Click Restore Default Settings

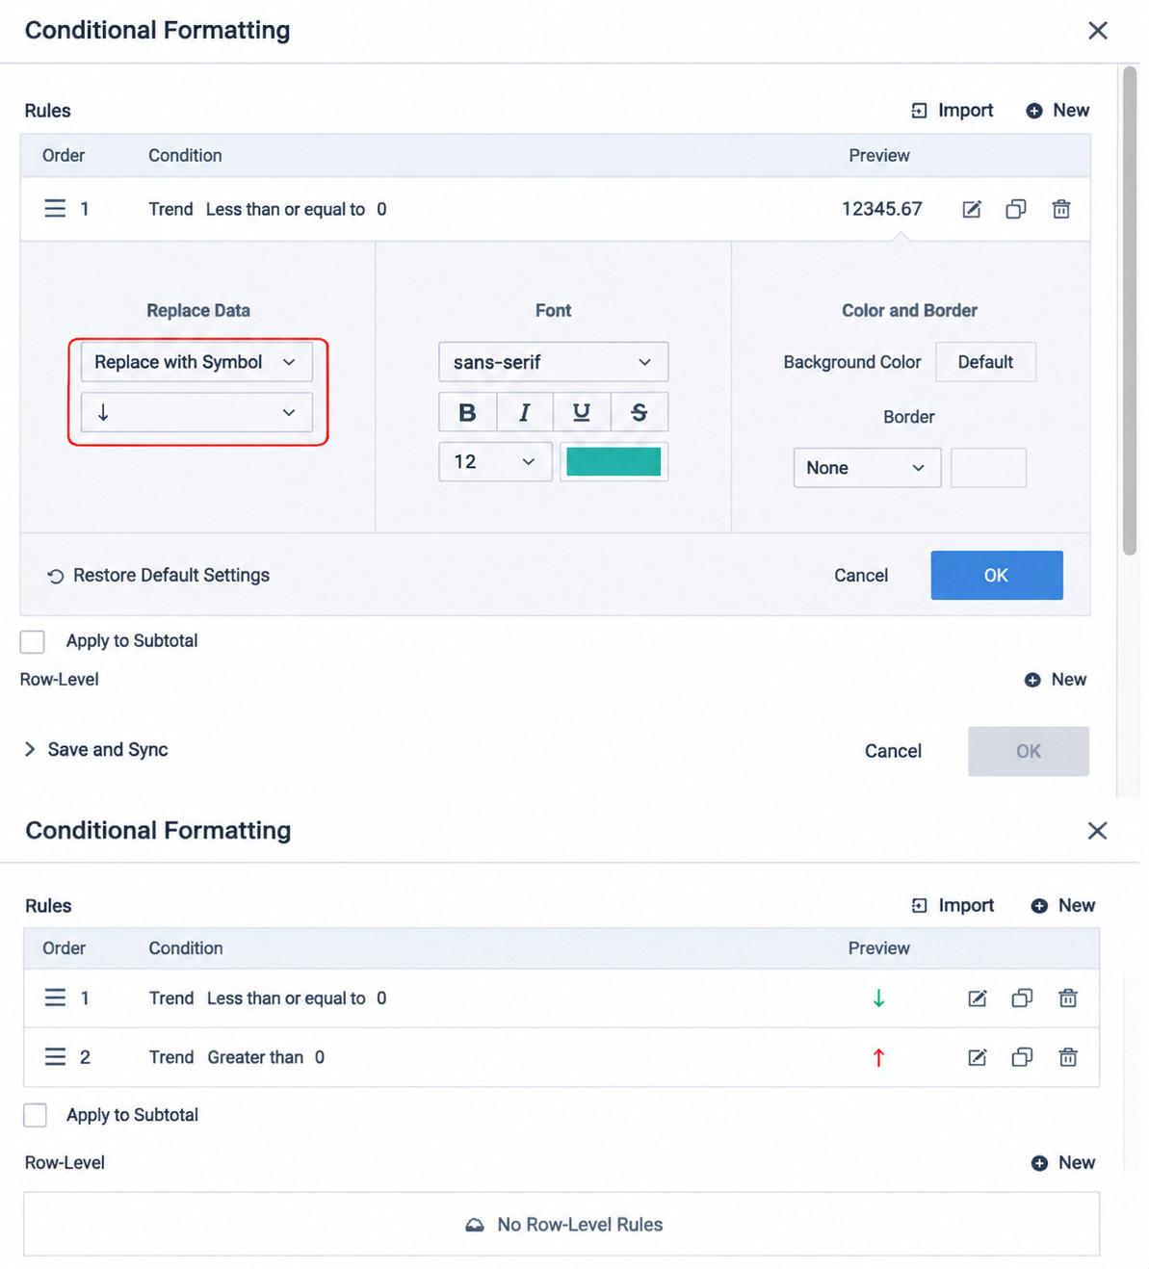[x=159, y=576]
